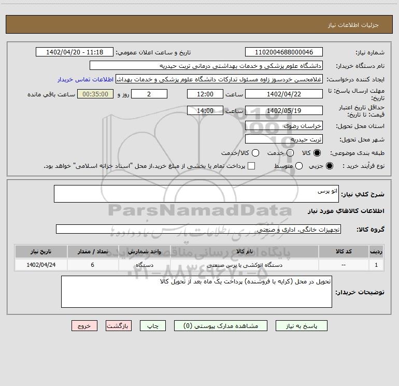Click the توضیحات خریدار text area
This screenshot has width=399, height=386.
196,292
